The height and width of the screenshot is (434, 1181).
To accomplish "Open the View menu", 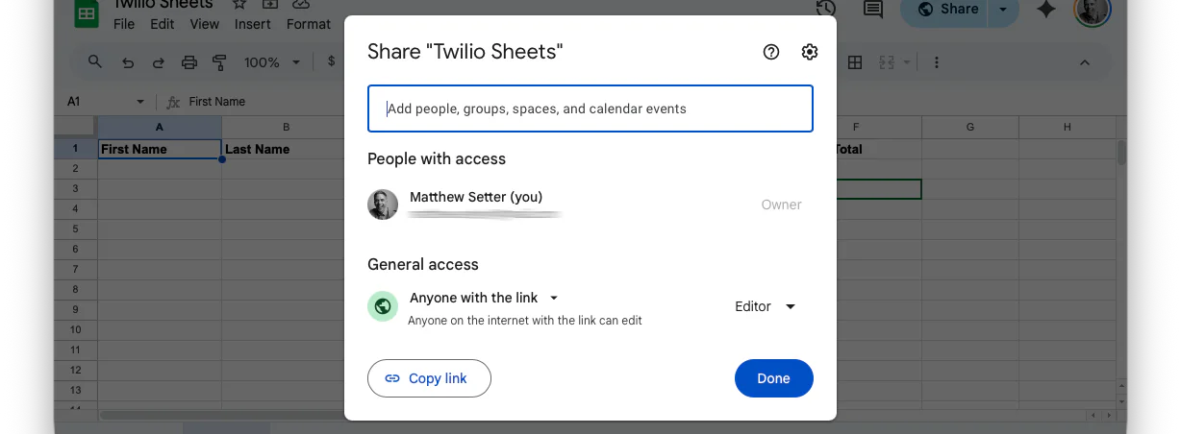I will (205, 24).
